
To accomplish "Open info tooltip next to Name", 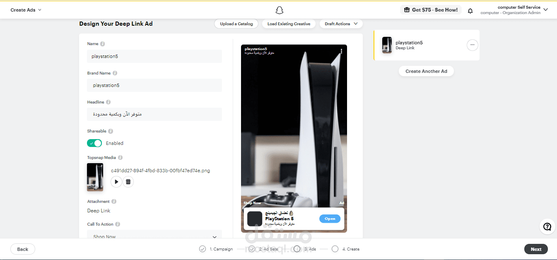I will click(x=102, y=44).
